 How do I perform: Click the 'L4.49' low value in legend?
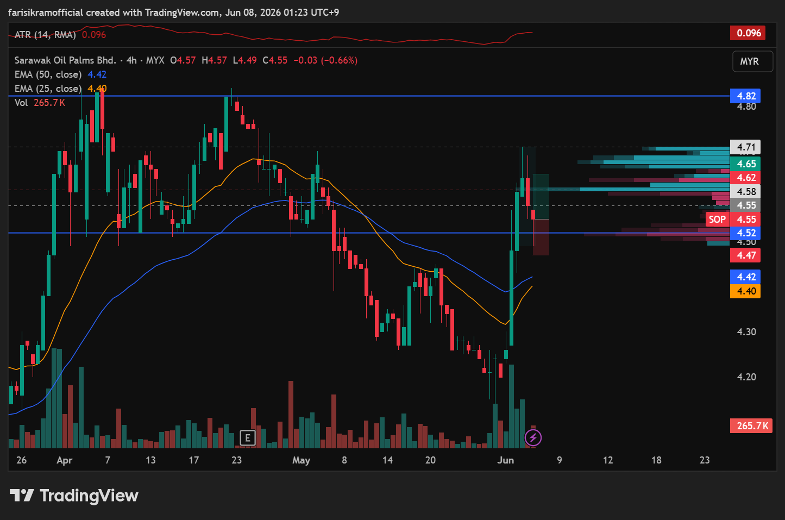click(x=244, y=60)
